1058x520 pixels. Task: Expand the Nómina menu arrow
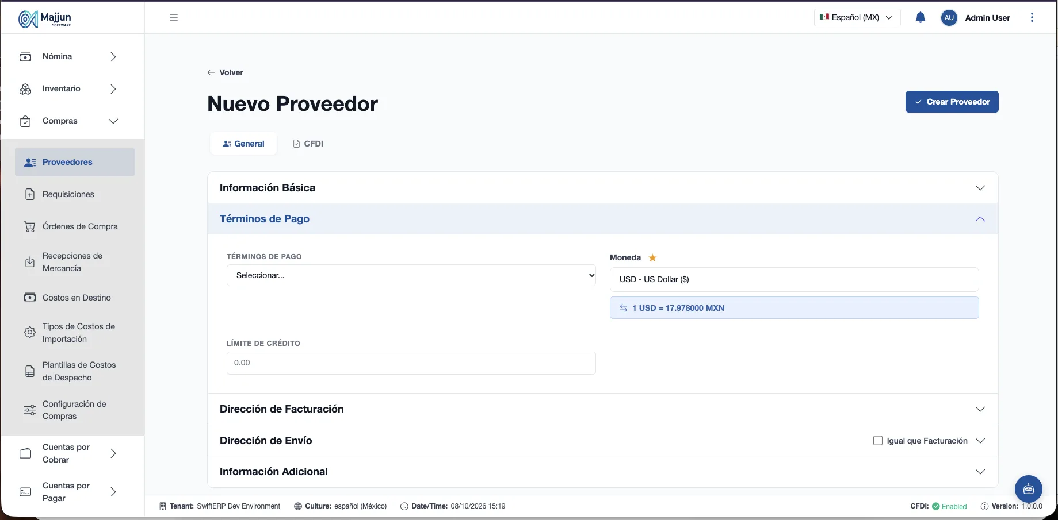[113, 57]
